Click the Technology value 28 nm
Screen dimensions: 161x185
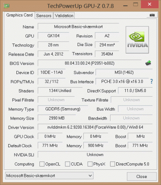[x=53, y=45]
